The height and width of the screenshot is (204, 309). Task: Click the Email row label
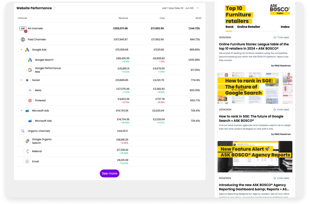point(36,161)
